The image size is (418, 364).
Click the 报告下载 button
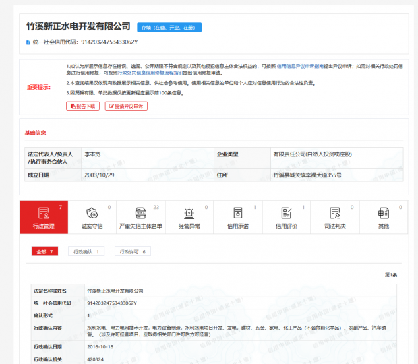click(x=83, y=106)
